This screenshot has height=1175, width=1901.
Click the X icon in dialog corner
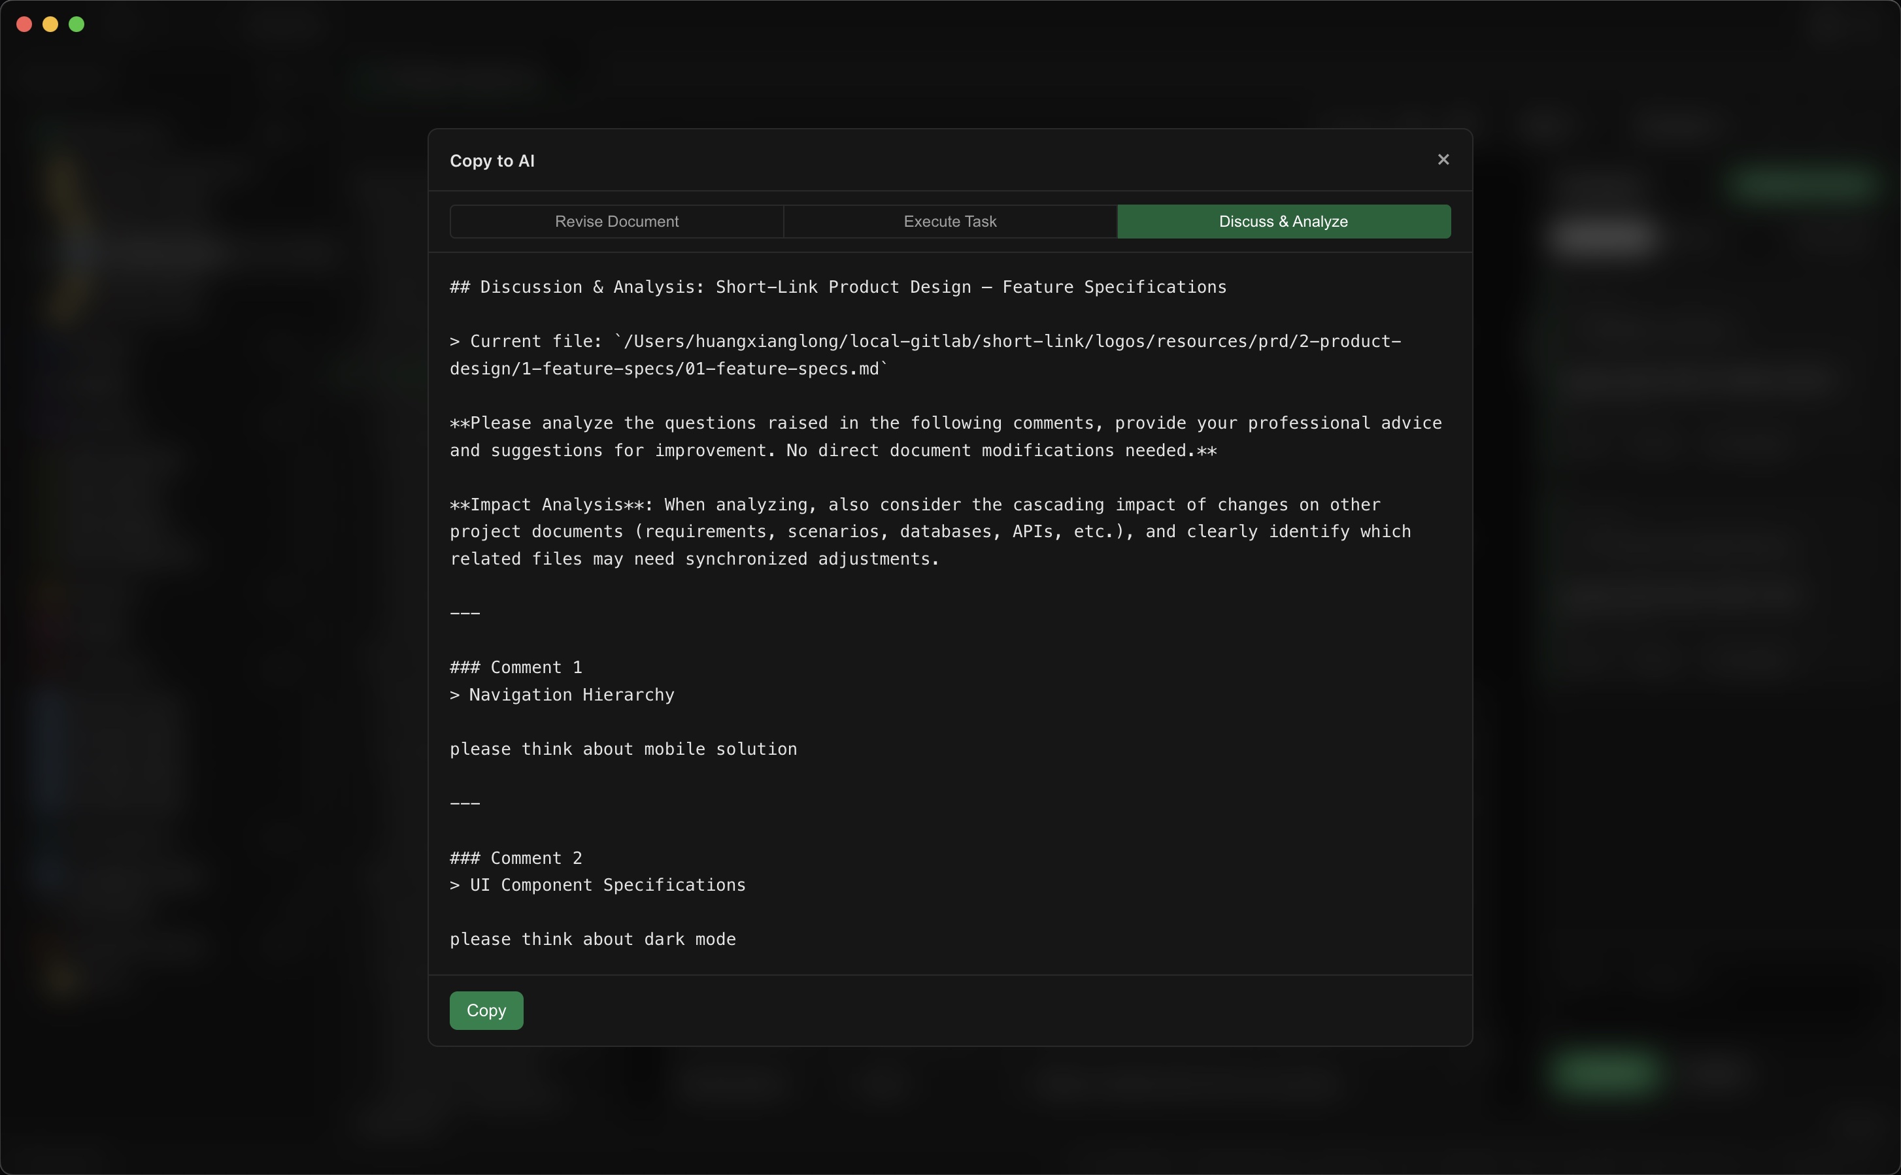tap(1443, 159)
